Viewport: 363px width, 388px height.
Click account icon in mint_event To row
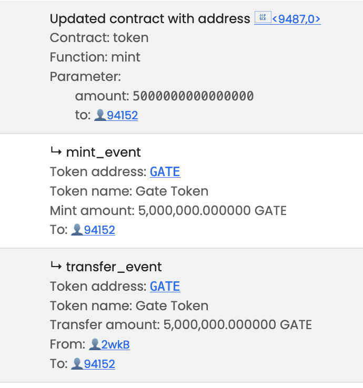(x=77, y=230)
